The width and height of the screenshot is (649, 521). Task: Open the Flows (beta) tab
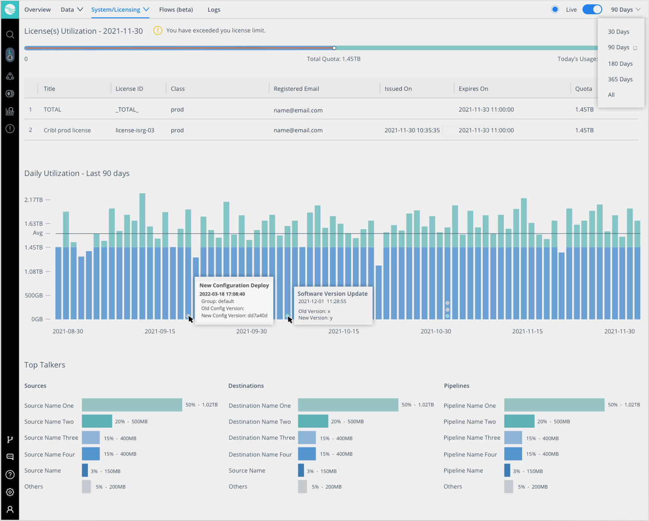tap(176, 9)
